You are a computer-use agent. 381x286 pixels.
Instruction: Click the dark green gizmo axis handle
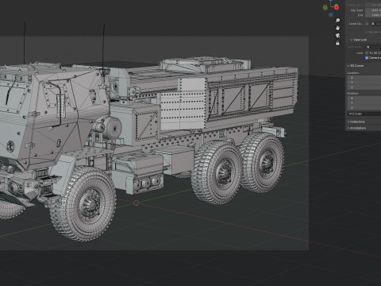[x=325, y=8]
